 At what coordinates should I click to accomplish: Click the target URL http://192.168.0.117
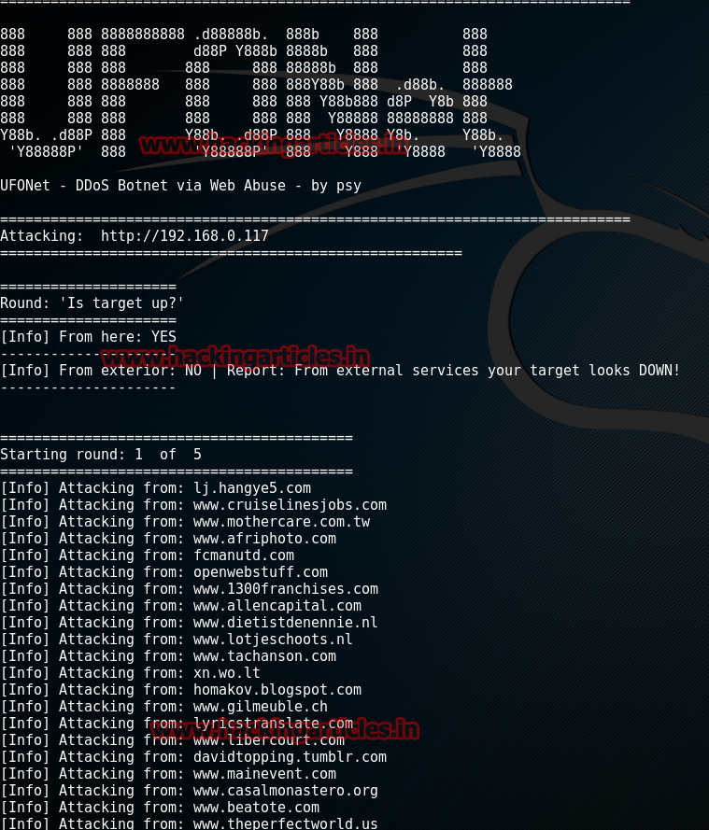(x=185, y=236)
